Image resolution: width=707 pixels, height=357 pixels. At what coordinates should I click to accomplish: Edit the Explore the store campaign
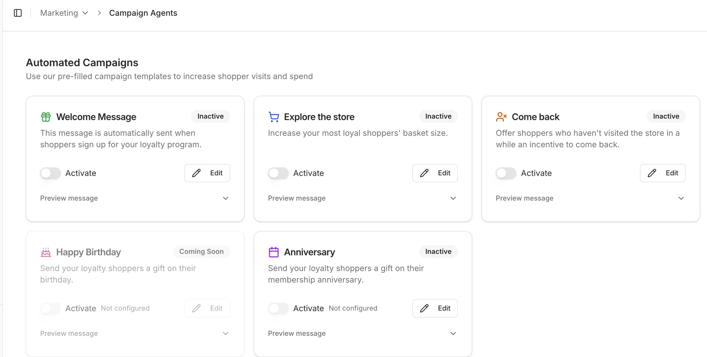(435, 173)
